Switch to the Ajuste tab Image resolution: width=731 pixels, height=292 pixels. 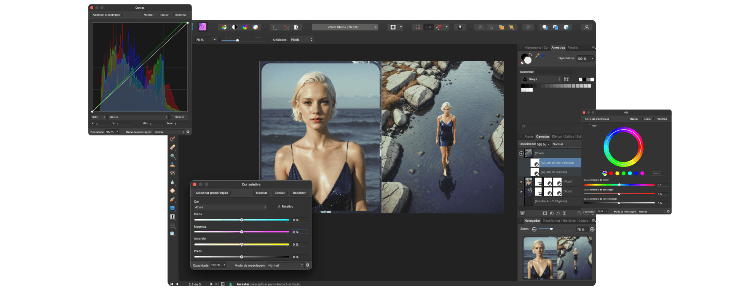(529, 136)
